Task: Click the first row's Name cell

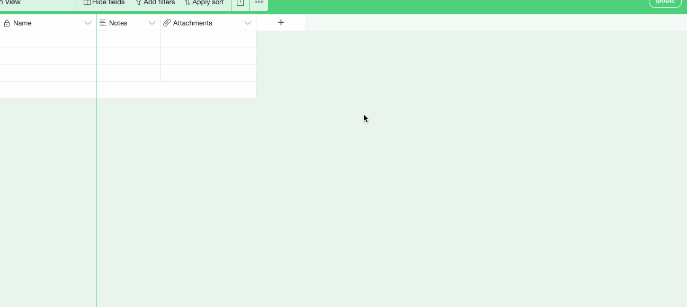Action: (48, 40)
